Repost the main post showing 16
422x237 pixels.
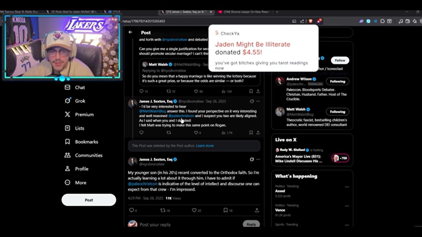click(x=163, y=210)
